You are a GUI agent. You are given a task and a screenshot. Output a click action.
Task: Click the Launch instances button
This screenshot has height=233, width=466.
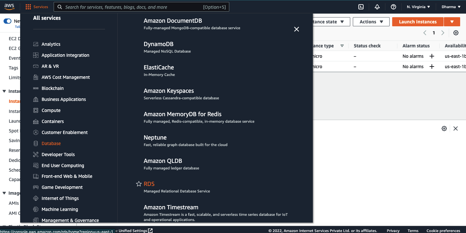pyautogui.click(x=418, y=22)
